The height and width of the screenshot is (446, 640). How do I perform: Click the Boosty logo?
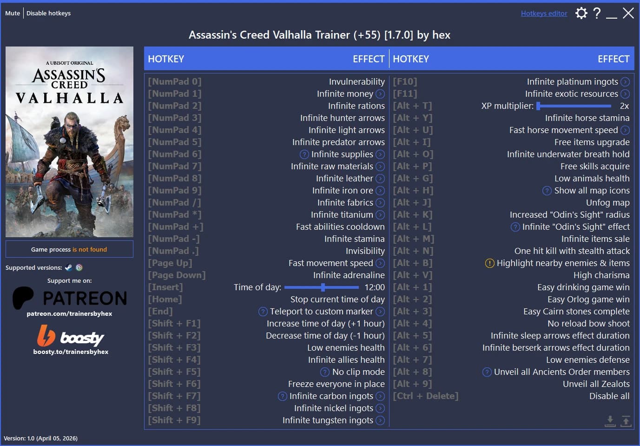71,336
